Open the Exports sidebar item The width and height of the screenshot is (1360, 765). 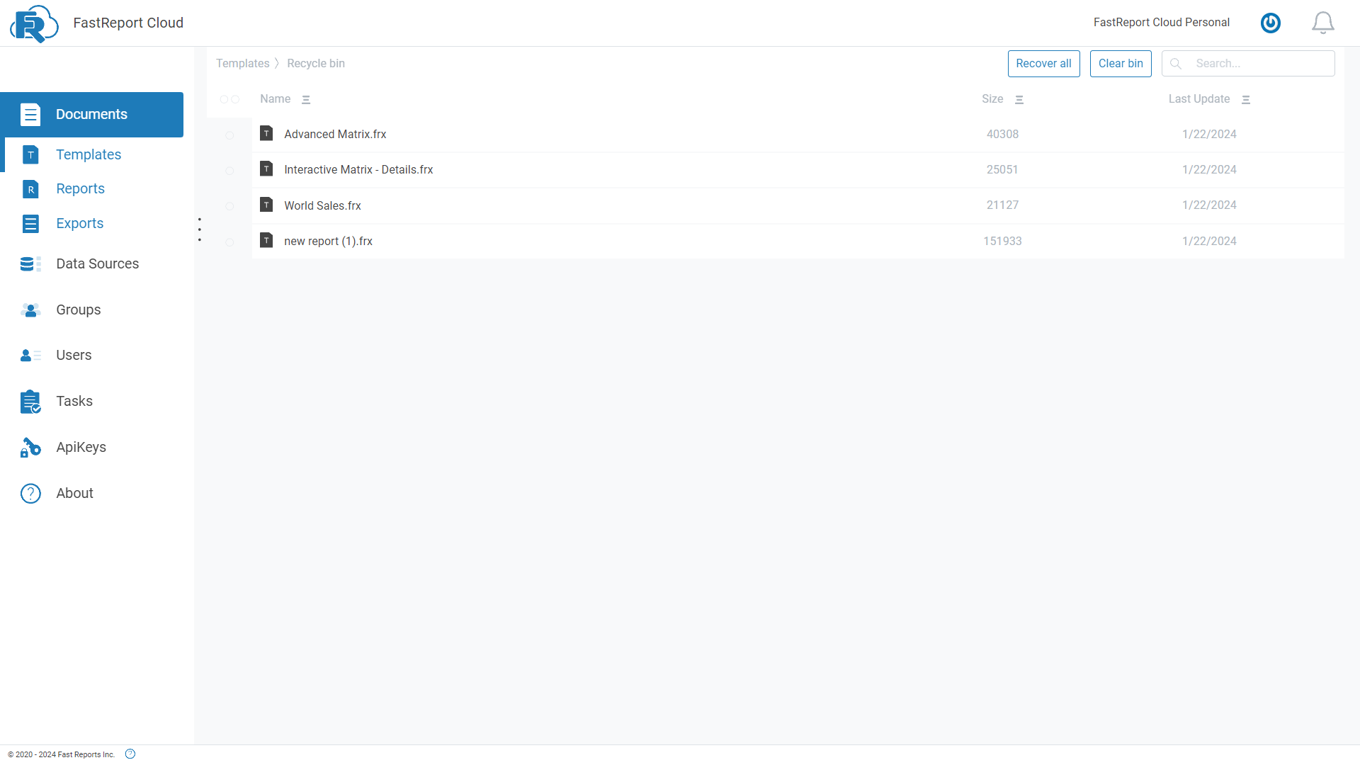79,224
